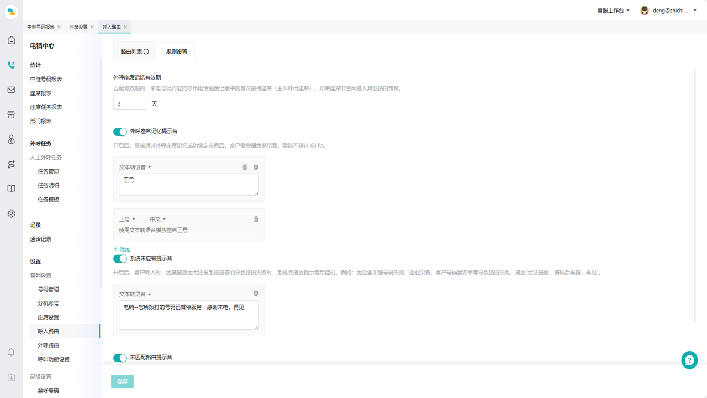Image resolution: width=707 pixels, height=398 pixels.
Task: Open the 工号 variable dropdown
Action: coord(127,219)
